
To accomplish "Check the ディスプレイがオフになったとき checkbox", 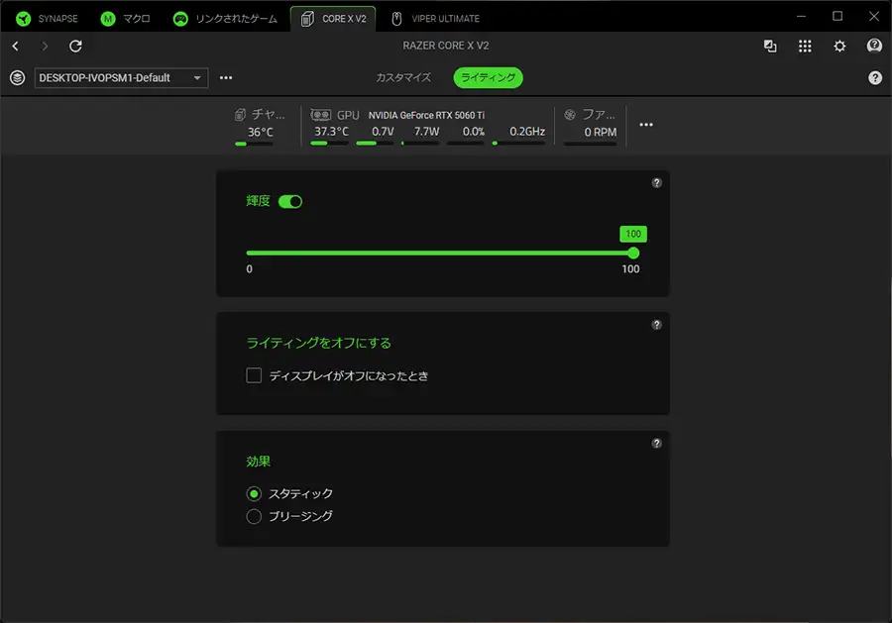I will [x=254, y=375].
